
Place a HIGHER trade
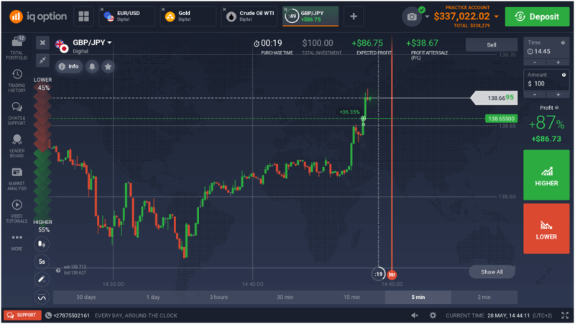point(546,175)
